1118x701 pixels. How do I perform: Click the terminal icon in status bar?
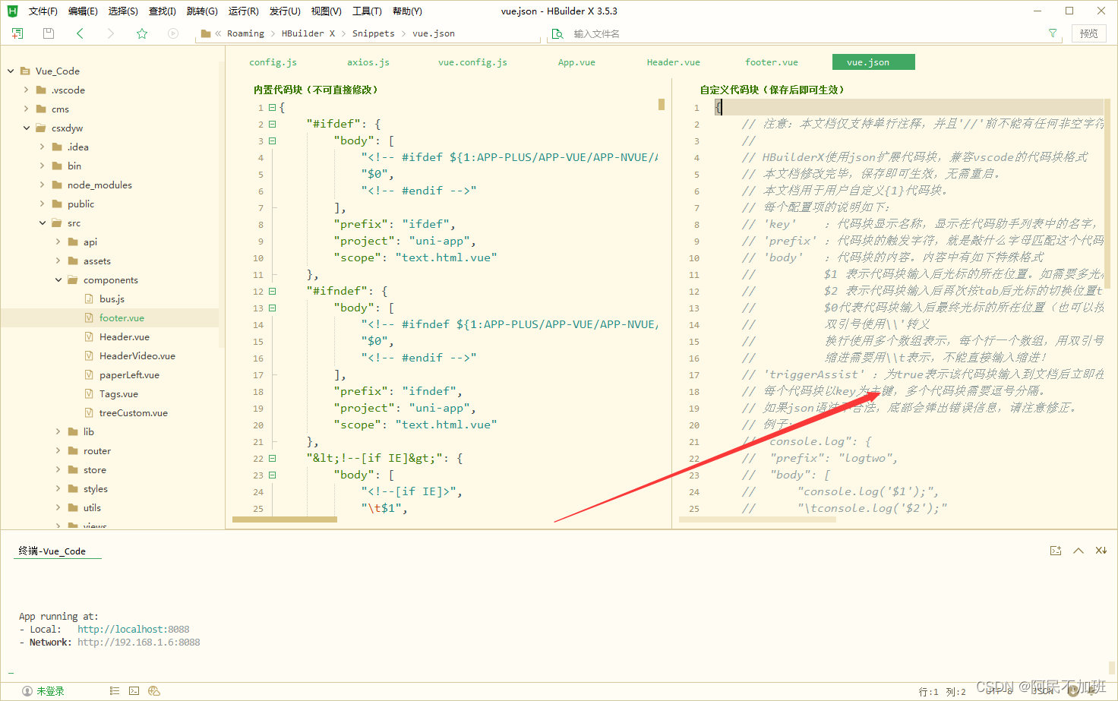click(134, 691)
